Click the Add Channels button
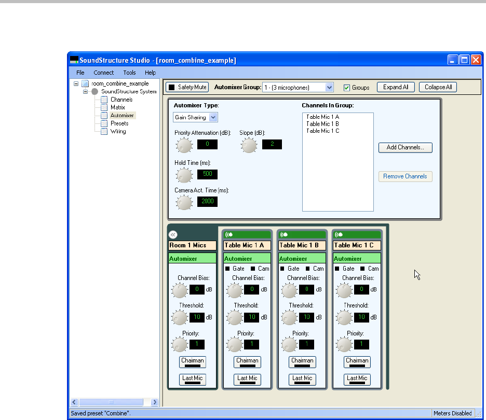The height and width of the screenshot is (420, 486). [x=405, y=148]
